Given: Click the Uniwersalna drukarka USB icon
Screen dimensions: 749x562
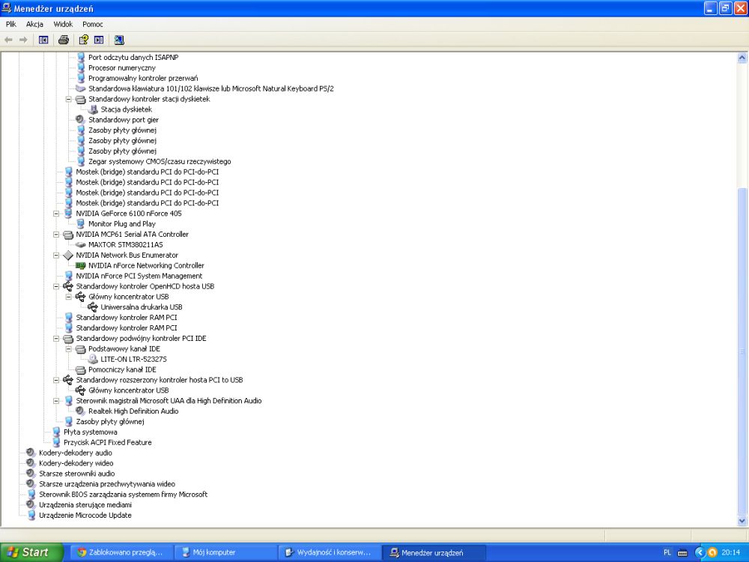Looking at the screenshot, I should pos(93,307).
